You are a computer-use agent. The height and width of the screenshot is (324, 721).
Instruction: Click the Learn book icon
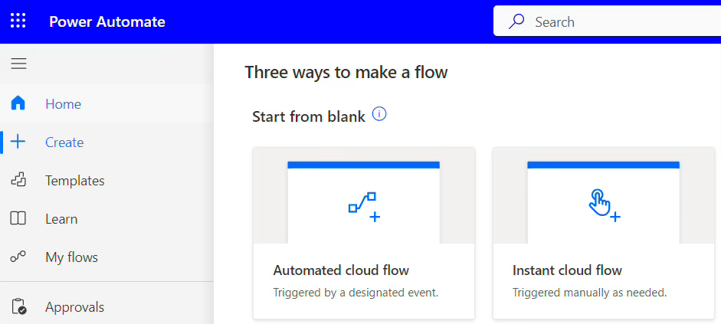pyautogui.click(x=18, y=219)
